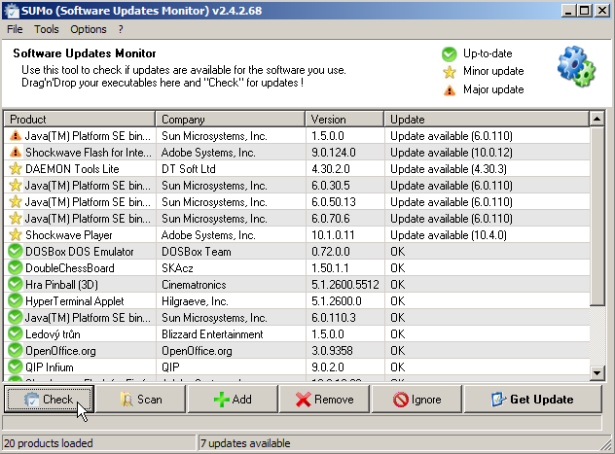Click the major update icon on Java 1.5.0.0 row
Screen dimensions: 615x454
point(16,136)
